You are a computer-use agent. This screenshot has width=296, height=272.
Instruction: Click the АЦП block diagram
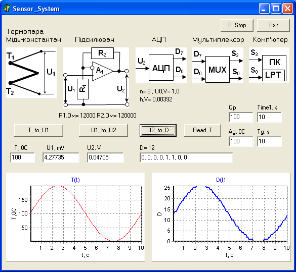point(161,65)
